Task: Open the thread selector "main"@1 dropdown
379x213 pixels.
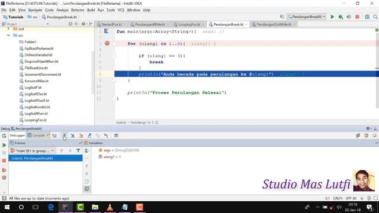Action: 32,151
